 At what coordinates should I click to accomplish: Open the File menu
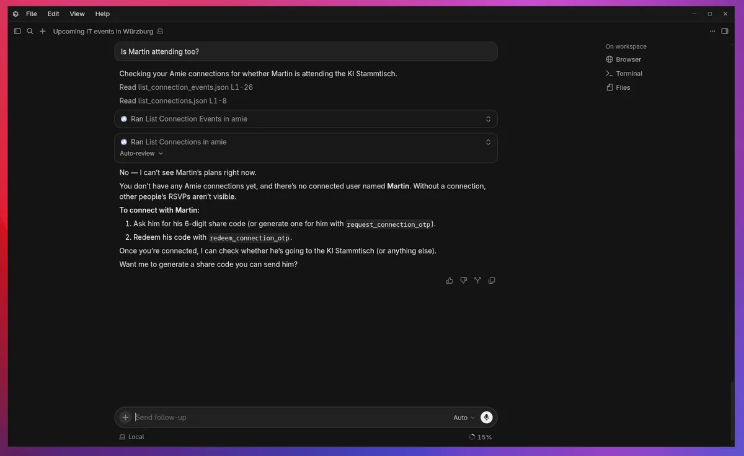tap(31, 14)
